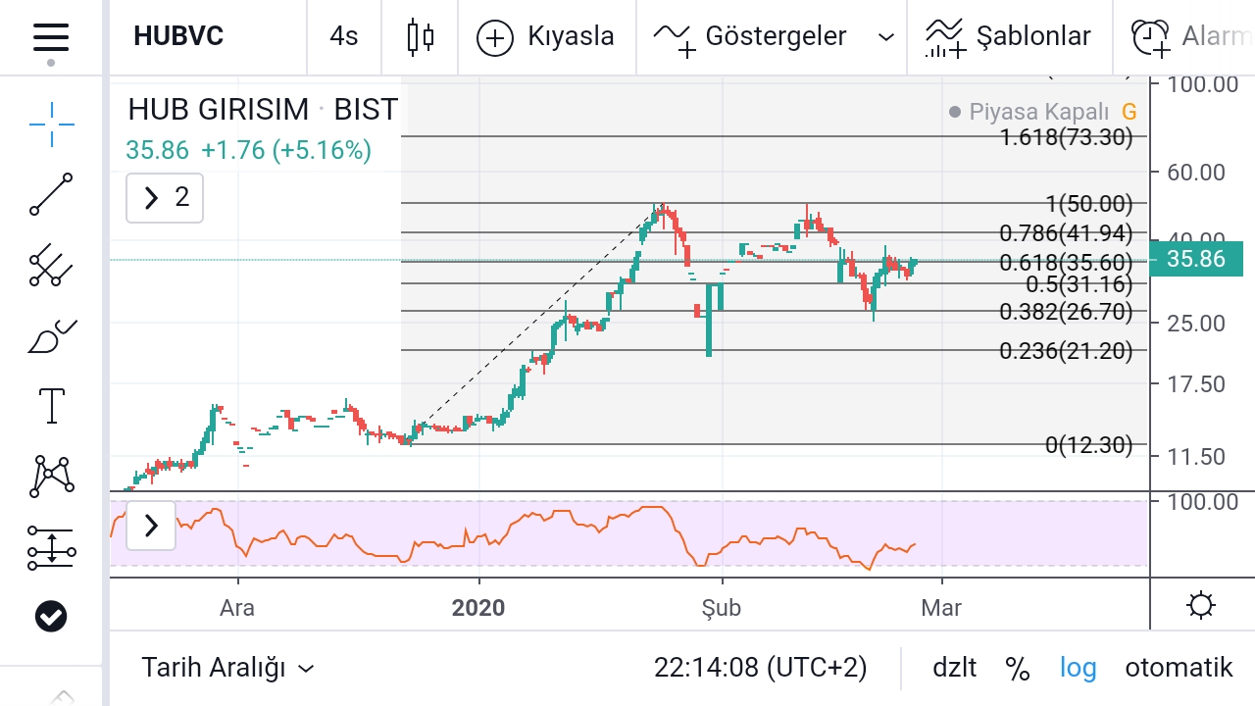1255x706 pixels.
Task: Open the prediction and measurement tools
Action: pyautogui.click(x=51, y=547)
